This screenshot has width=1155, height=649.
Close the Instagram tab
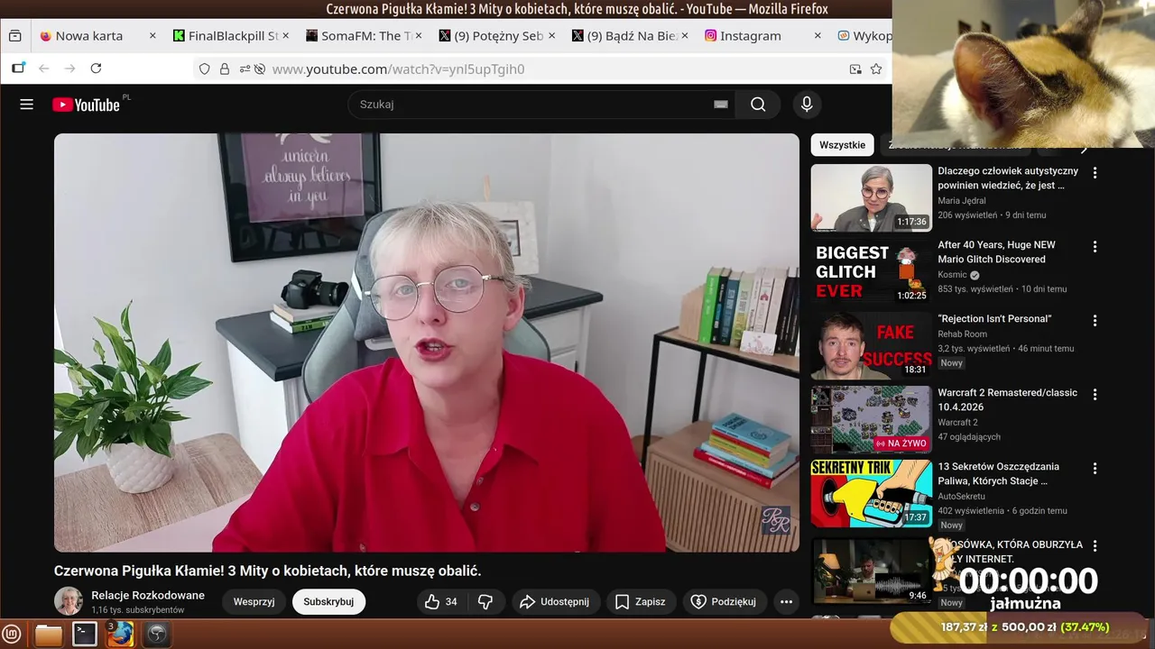coord(818,36)
